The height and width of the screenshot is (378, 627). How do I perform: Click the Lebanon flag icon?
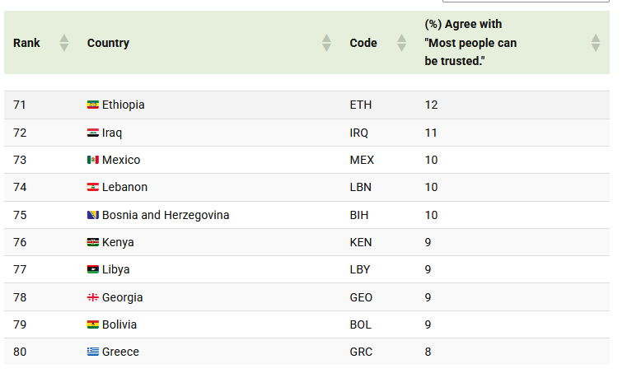click(x=92, y=188)
